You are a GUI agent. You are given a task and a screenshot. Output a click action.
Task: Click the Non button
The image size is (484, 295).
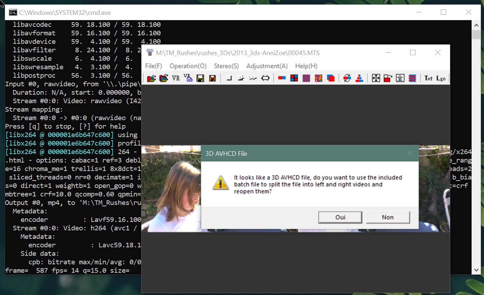(388, 217)
